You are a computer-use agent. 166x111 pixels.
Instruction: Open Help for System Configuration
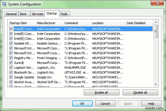[151, 104]
